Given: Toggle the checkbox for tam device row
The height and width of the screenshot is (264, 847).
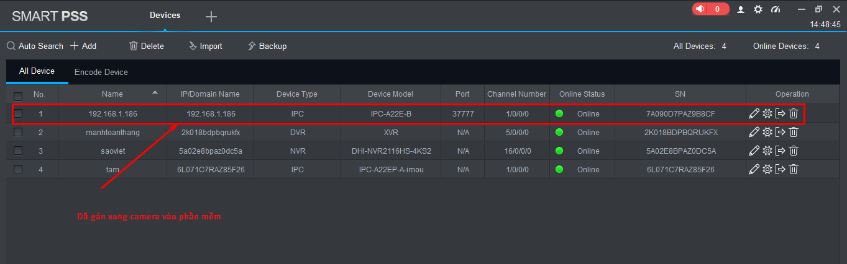Looking at the screenshot, I should pyautogui.click(x=18, y=169).
